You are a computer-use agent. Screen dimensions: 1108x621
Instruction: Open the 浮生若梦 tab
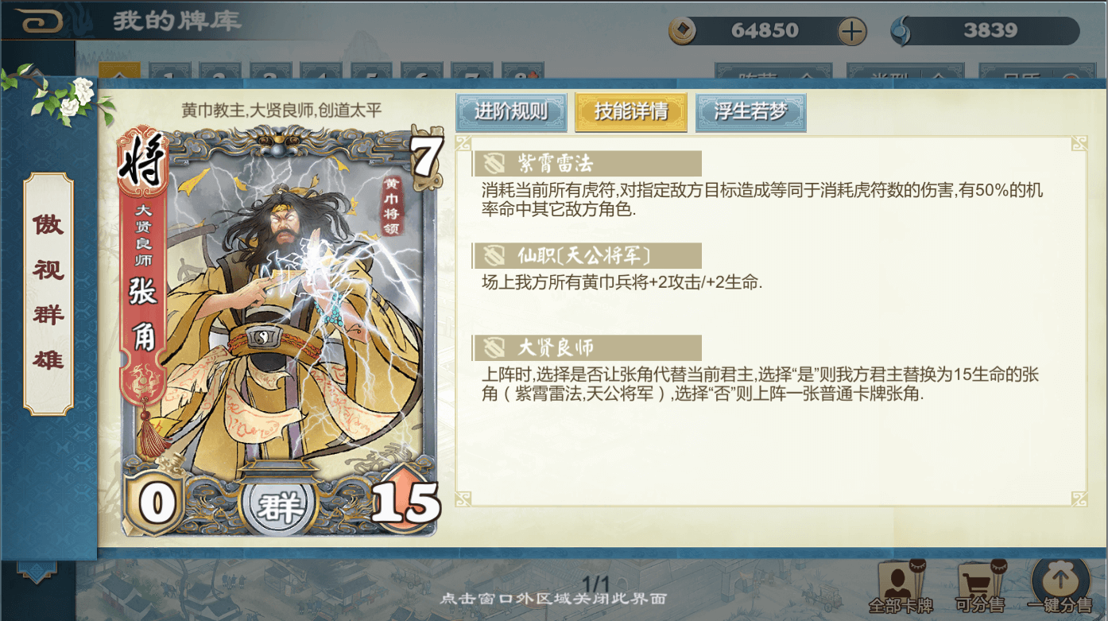click(751, 112)
